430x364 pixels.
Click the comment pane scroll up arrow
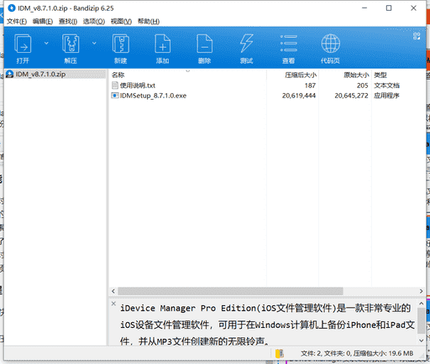click(x=422, y=304)
